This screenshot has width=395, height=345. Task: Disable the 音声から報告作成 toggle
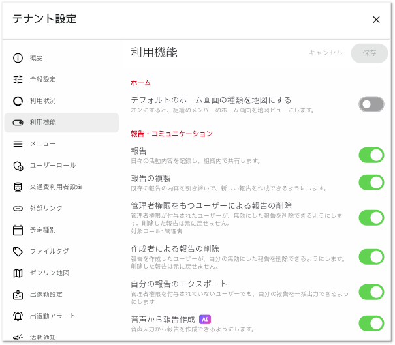click(x=371, y=323)
